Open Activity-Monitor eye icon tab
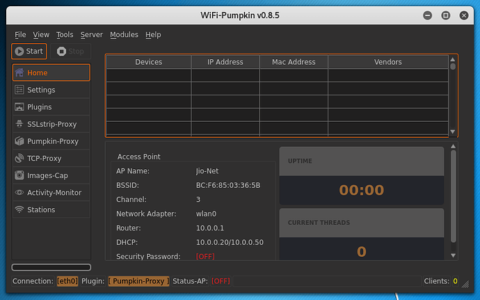 click(51, 192)
